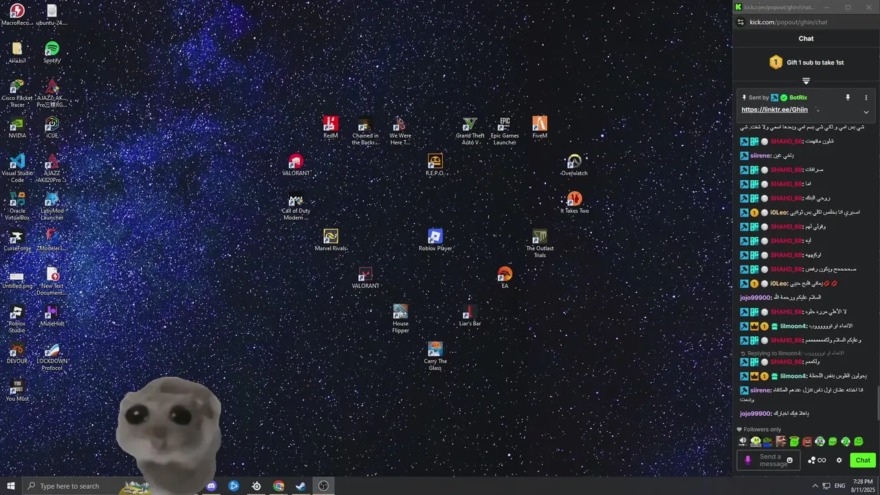880x495 pixels.
Task: Select the DEVOUR game icon
Action: coord(17,353)
